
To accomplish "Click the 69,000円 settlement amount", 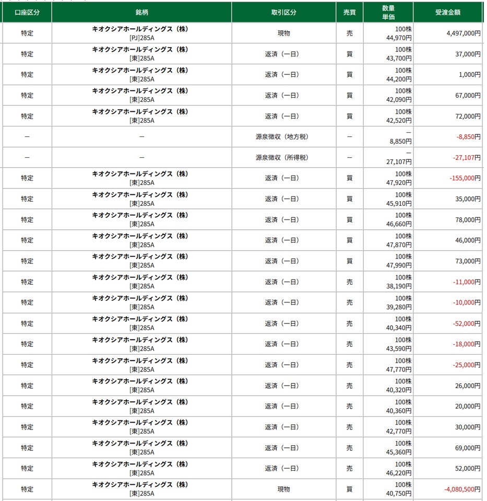I will pyautogui.click(x=468, y=448).
